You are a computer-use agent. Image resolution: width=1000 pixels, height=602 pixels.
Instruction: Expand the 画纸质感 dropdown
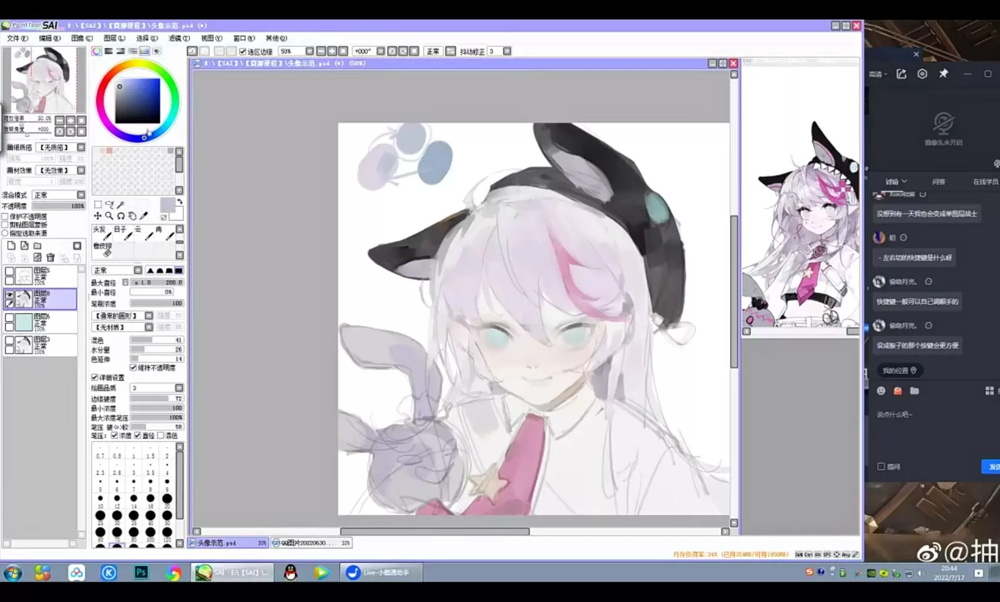click(81, 148)
